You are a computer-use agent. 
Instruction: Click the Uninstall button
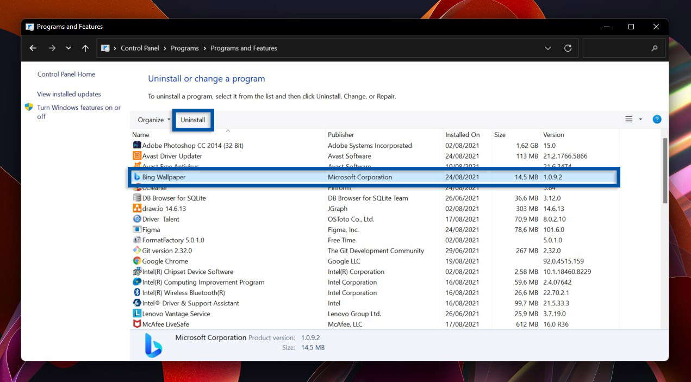[x=193, y=119]
